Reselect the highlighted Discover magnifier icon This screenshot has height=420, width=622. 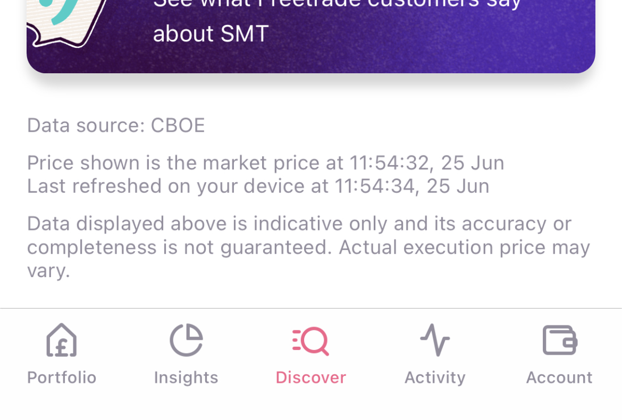311,340
